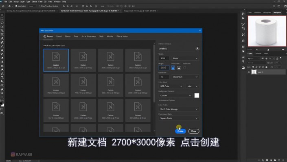Collapse Advanced Options section
Viewport: 287px width, 162px height.
[167, 100]
